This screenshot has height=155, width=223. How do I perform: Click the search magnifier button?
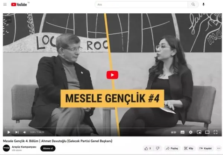tap(193, 4)
